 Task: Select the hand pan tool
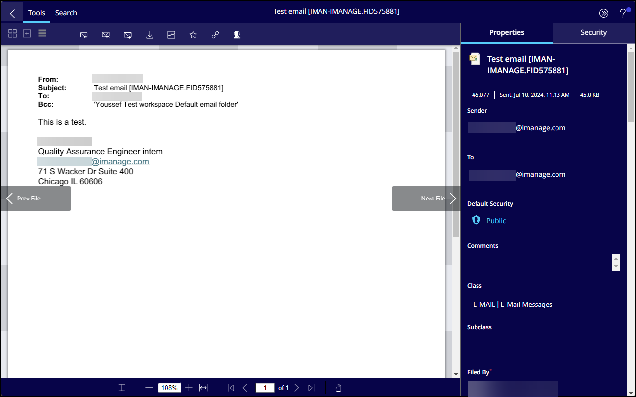click(339, 388)
